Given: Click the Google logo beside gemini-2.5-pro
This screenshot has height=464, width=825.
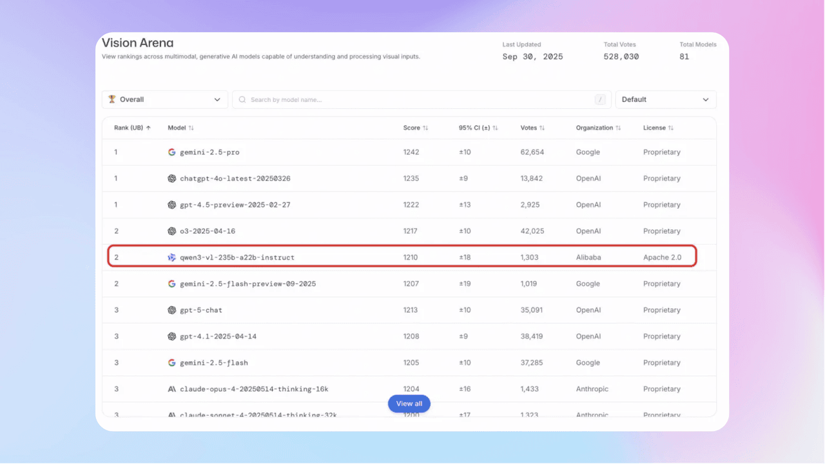Looking at the screenshot, I should [171, 152].
